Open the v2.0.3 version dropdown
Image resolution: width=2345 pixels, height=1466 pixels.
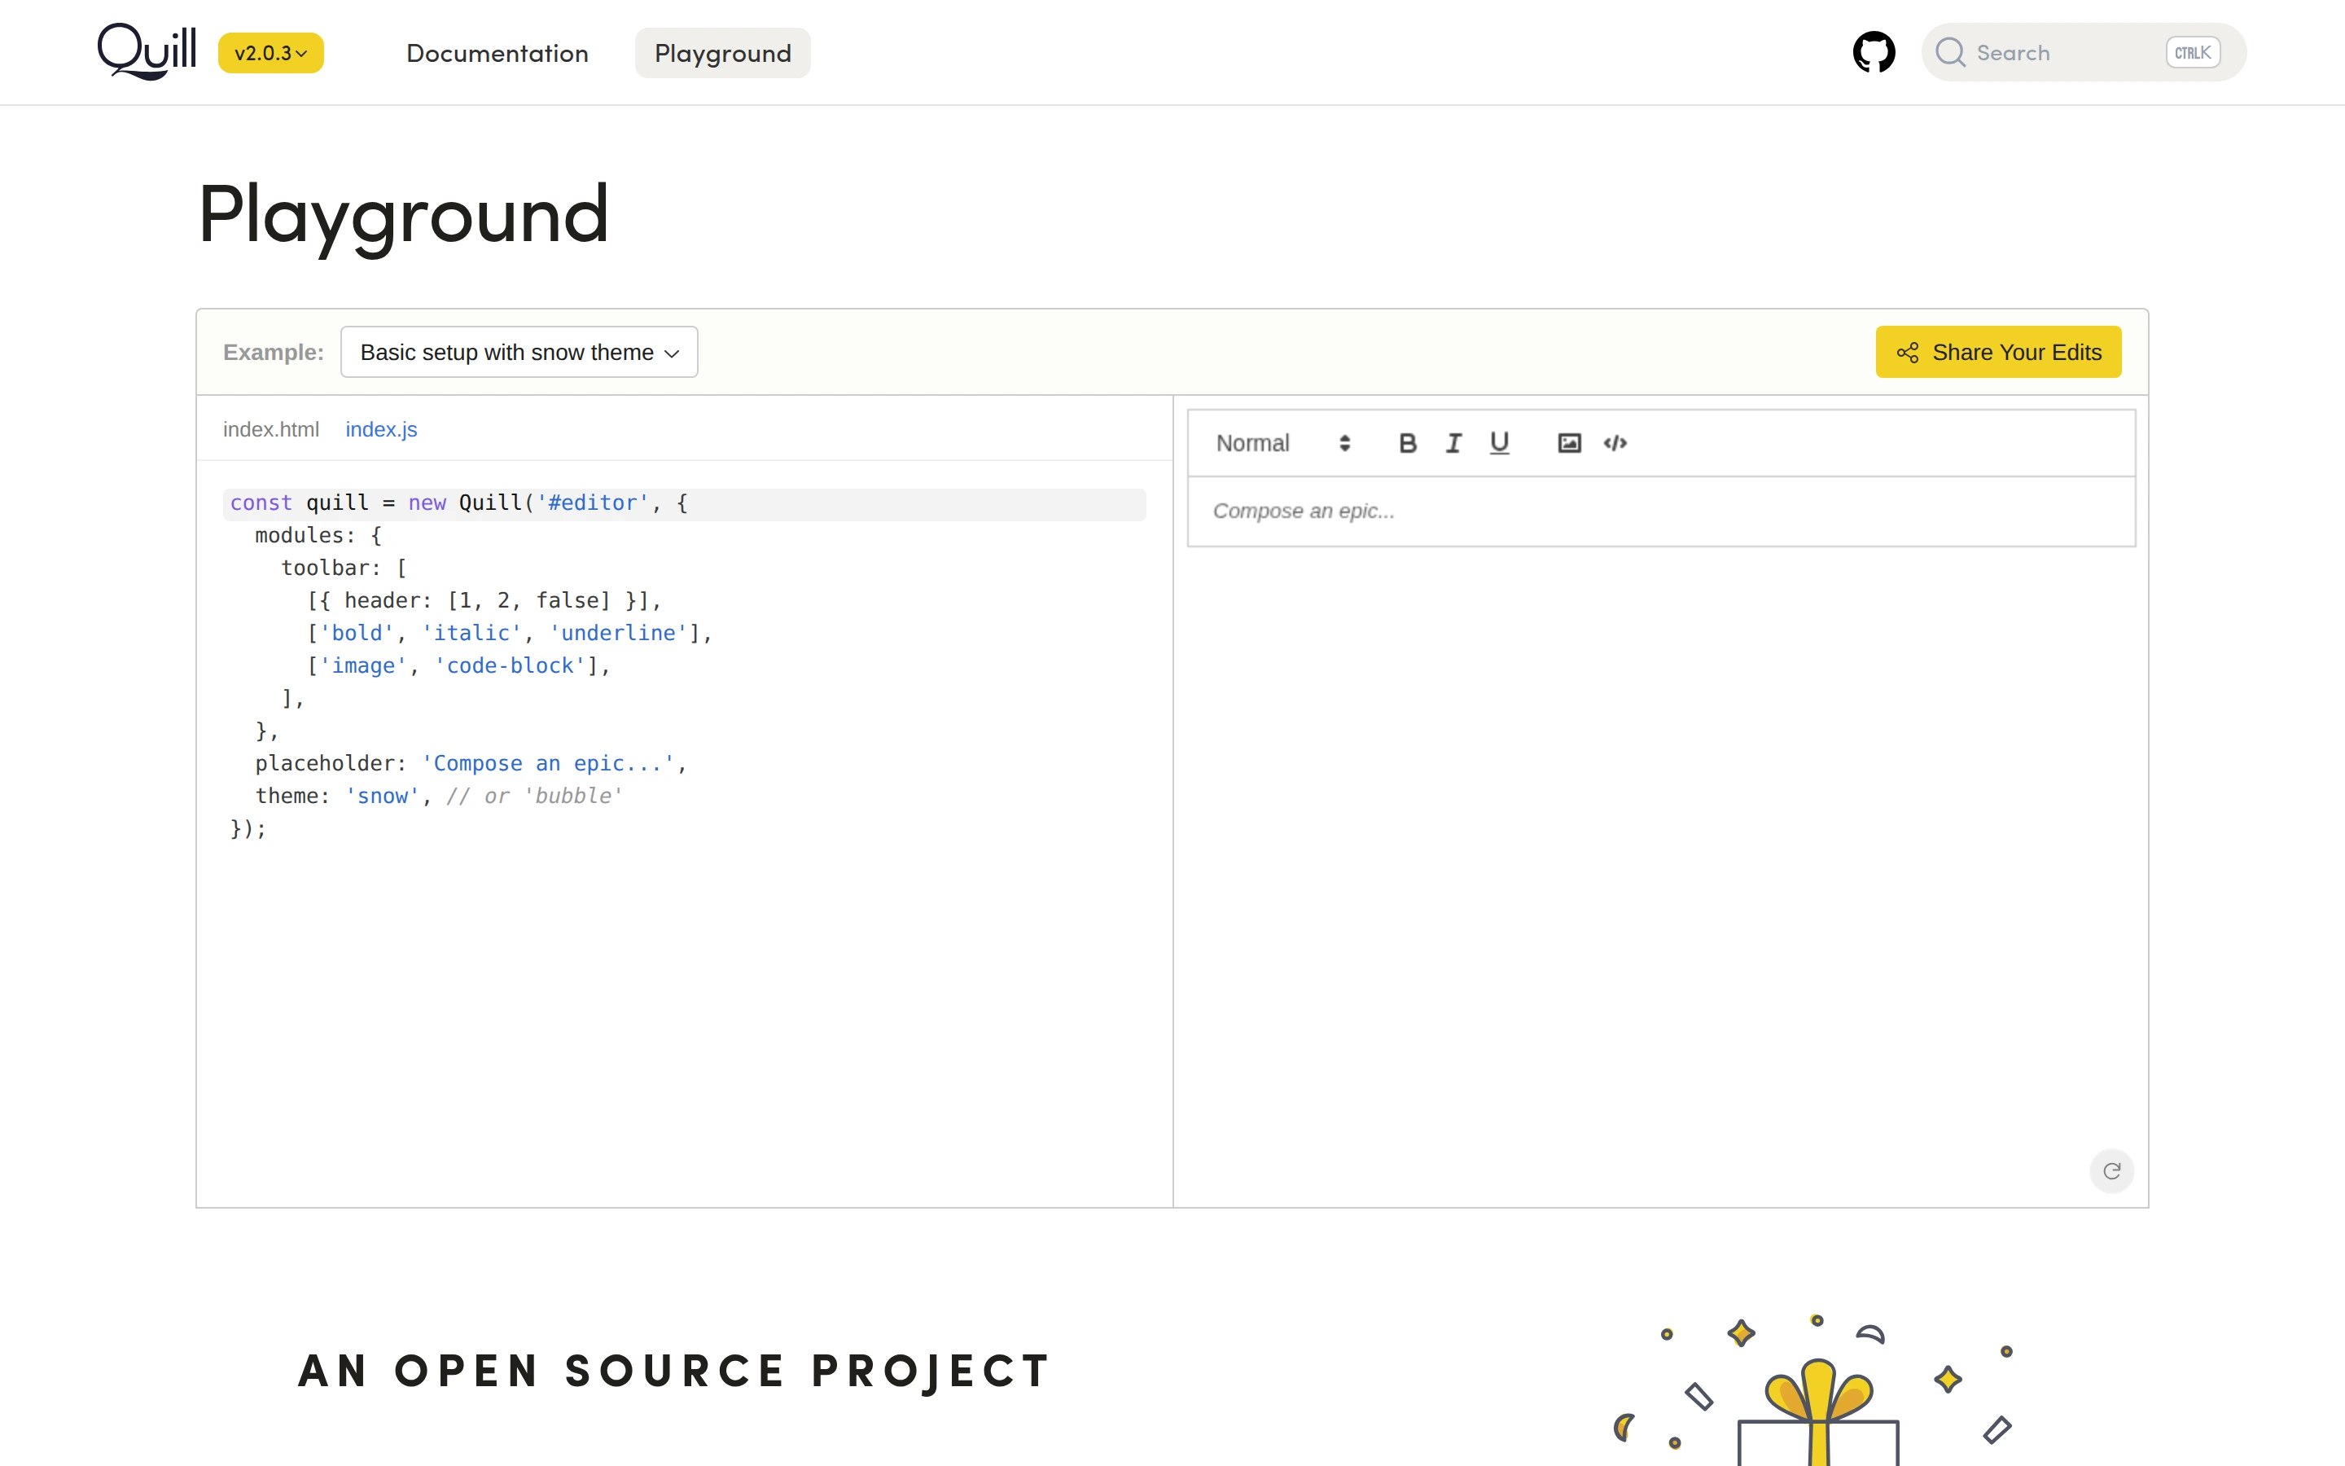tap(270, 53)
